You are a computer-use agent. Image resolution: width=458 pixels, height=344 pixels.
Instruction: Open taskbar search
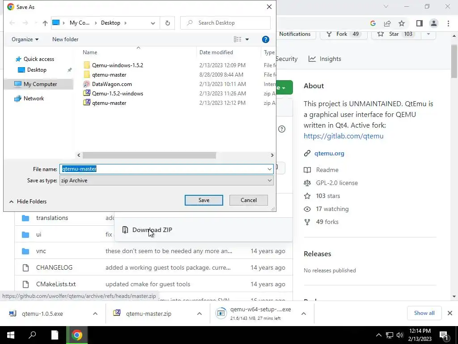pos(32,335)
